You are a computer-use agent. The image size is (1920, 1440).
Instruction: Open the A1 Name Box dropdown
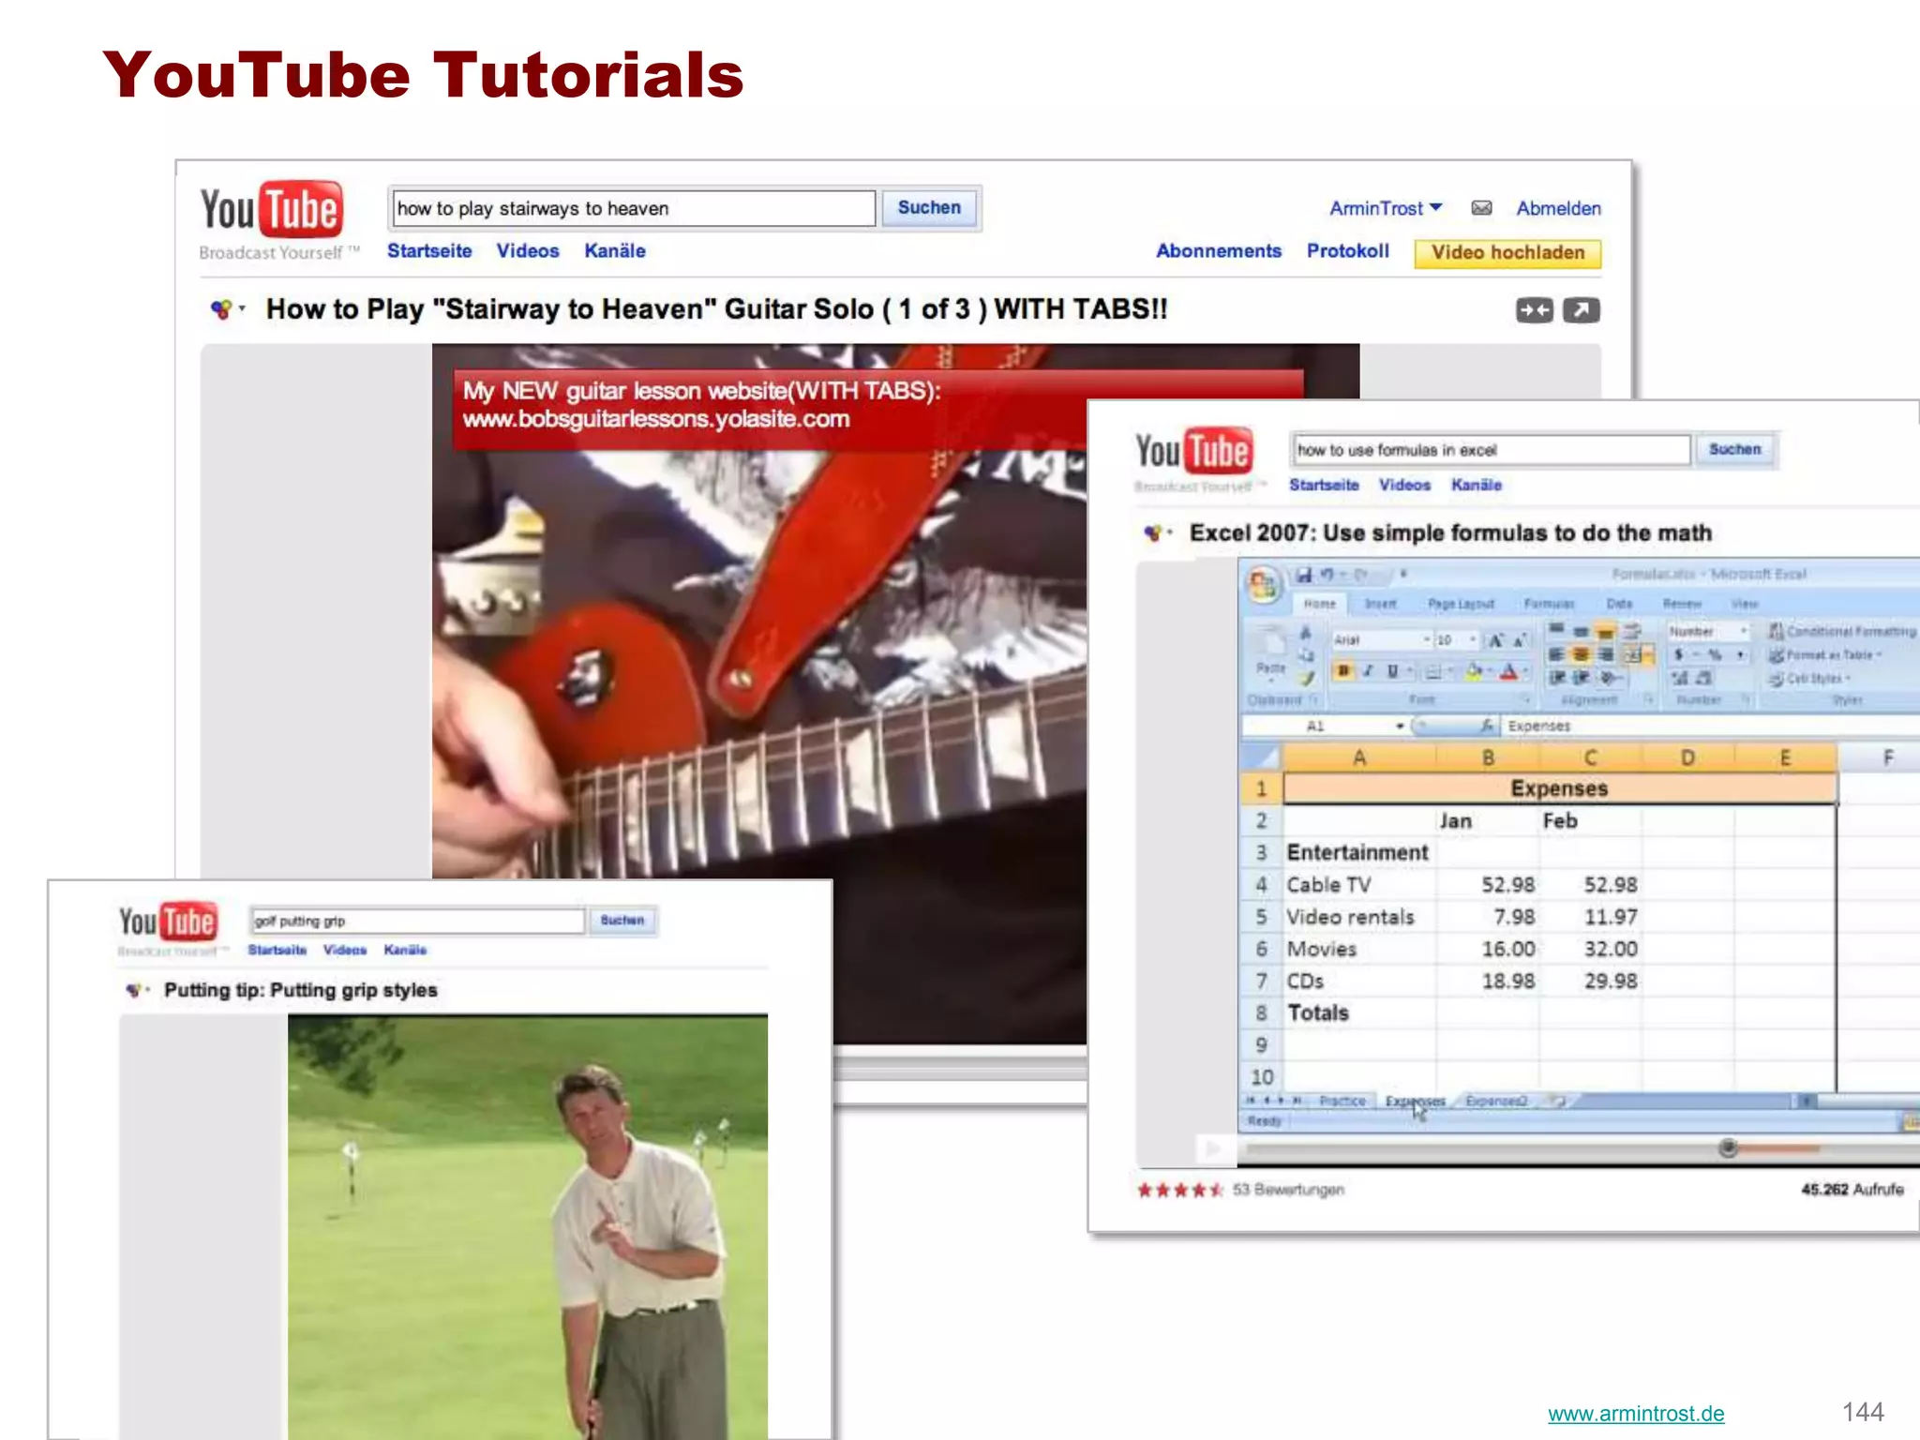pos(1400,726)
